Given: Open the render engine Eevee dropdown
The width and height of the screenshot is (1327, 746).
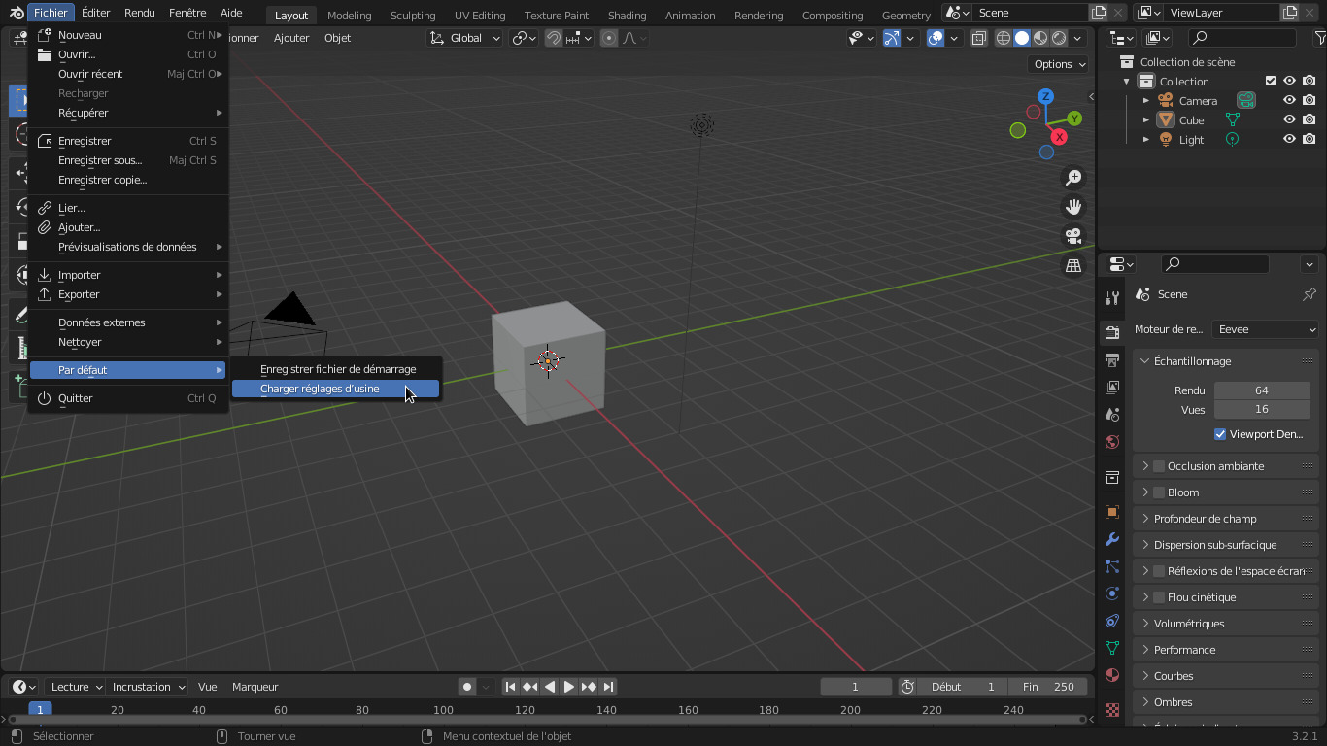Looking at the screenshot, I should 1265,329.
